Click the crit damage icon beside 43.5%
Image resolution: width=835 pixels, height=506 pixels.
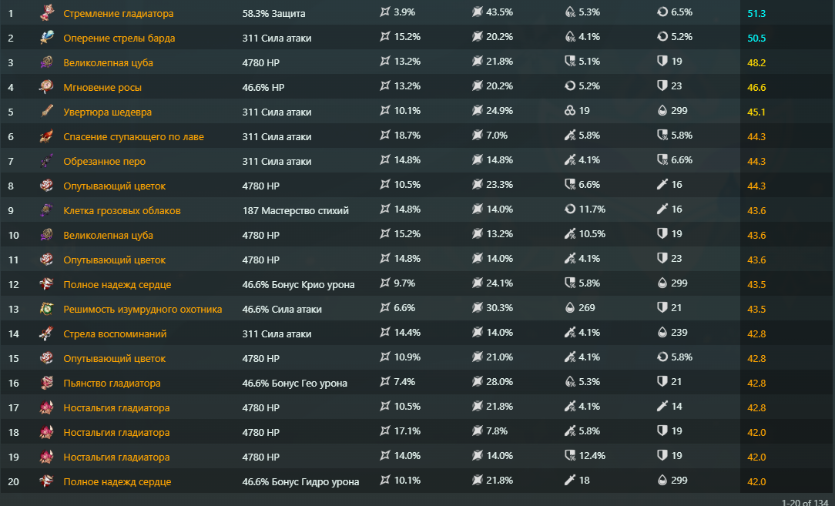point(478,12)
